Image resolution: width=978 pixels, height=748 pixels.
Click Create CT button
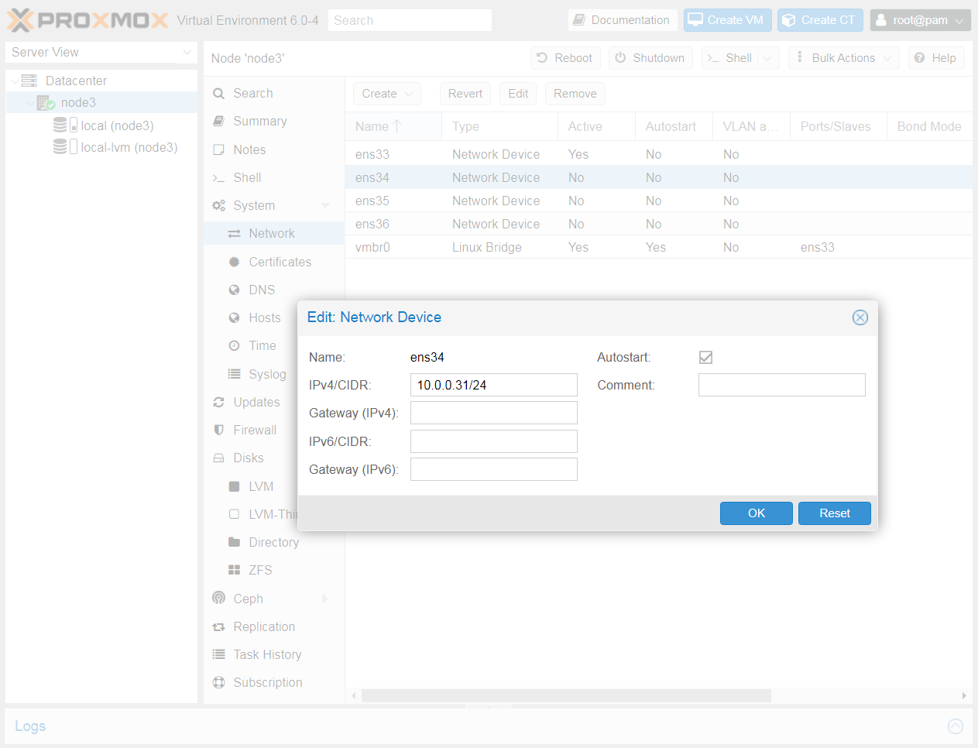(x=821, y=20)
